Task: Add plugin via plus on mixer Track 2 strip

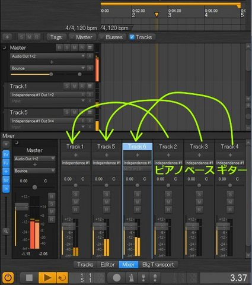Action: [x=168, y=155]
